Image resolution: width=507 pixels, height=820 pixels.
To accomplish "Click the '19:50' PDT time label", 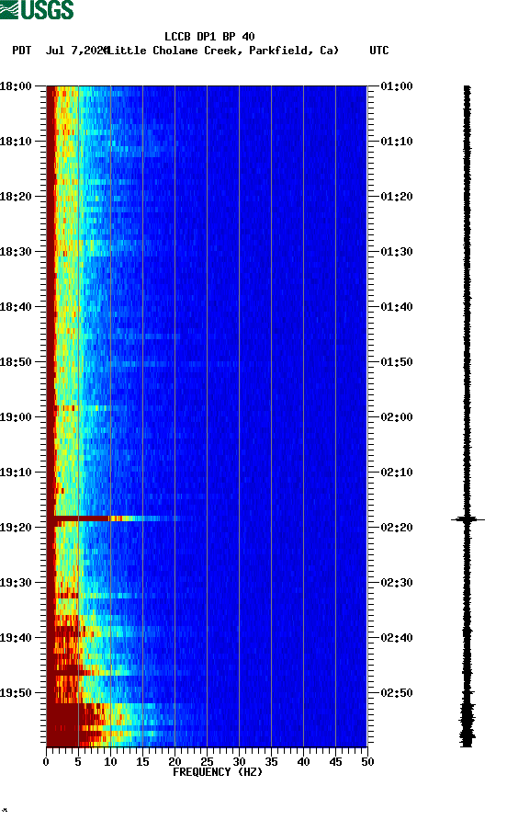I will click(16, 693).
